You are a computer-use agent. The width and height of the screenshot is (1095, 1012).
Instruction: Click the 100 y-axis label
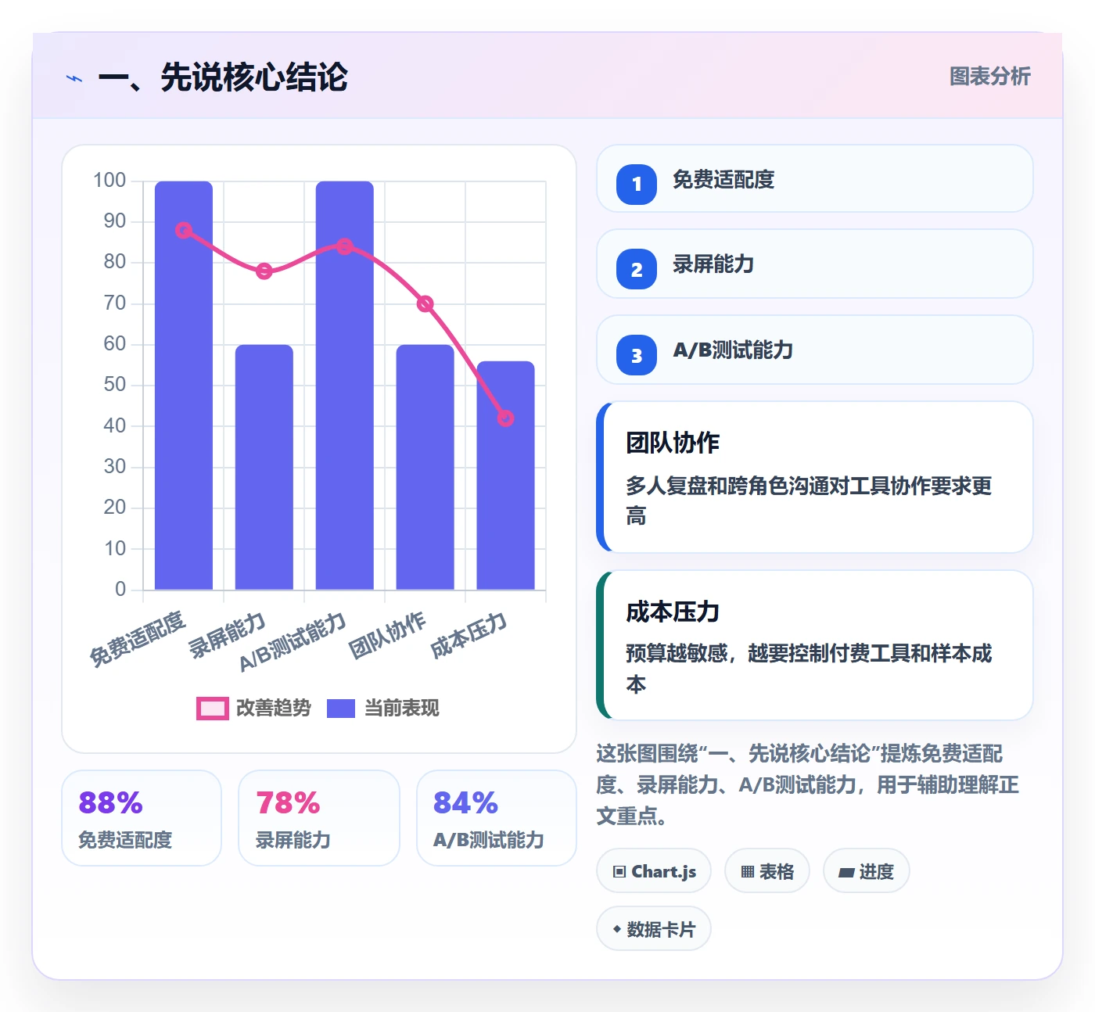pyautogui.click(x=109, y=181)
